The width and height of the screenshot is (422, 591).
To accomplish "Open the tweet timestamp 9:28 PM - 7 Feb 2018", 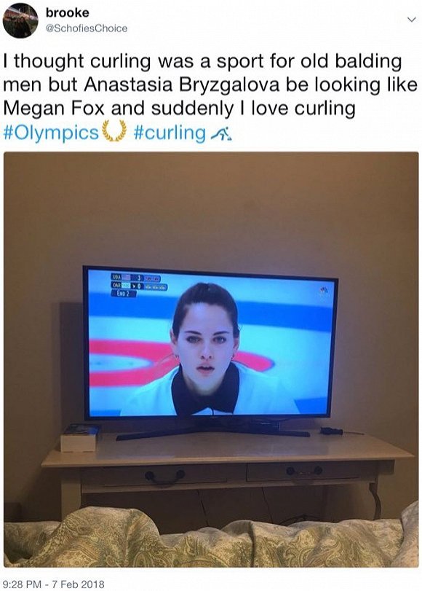I will tap(53, 584).
